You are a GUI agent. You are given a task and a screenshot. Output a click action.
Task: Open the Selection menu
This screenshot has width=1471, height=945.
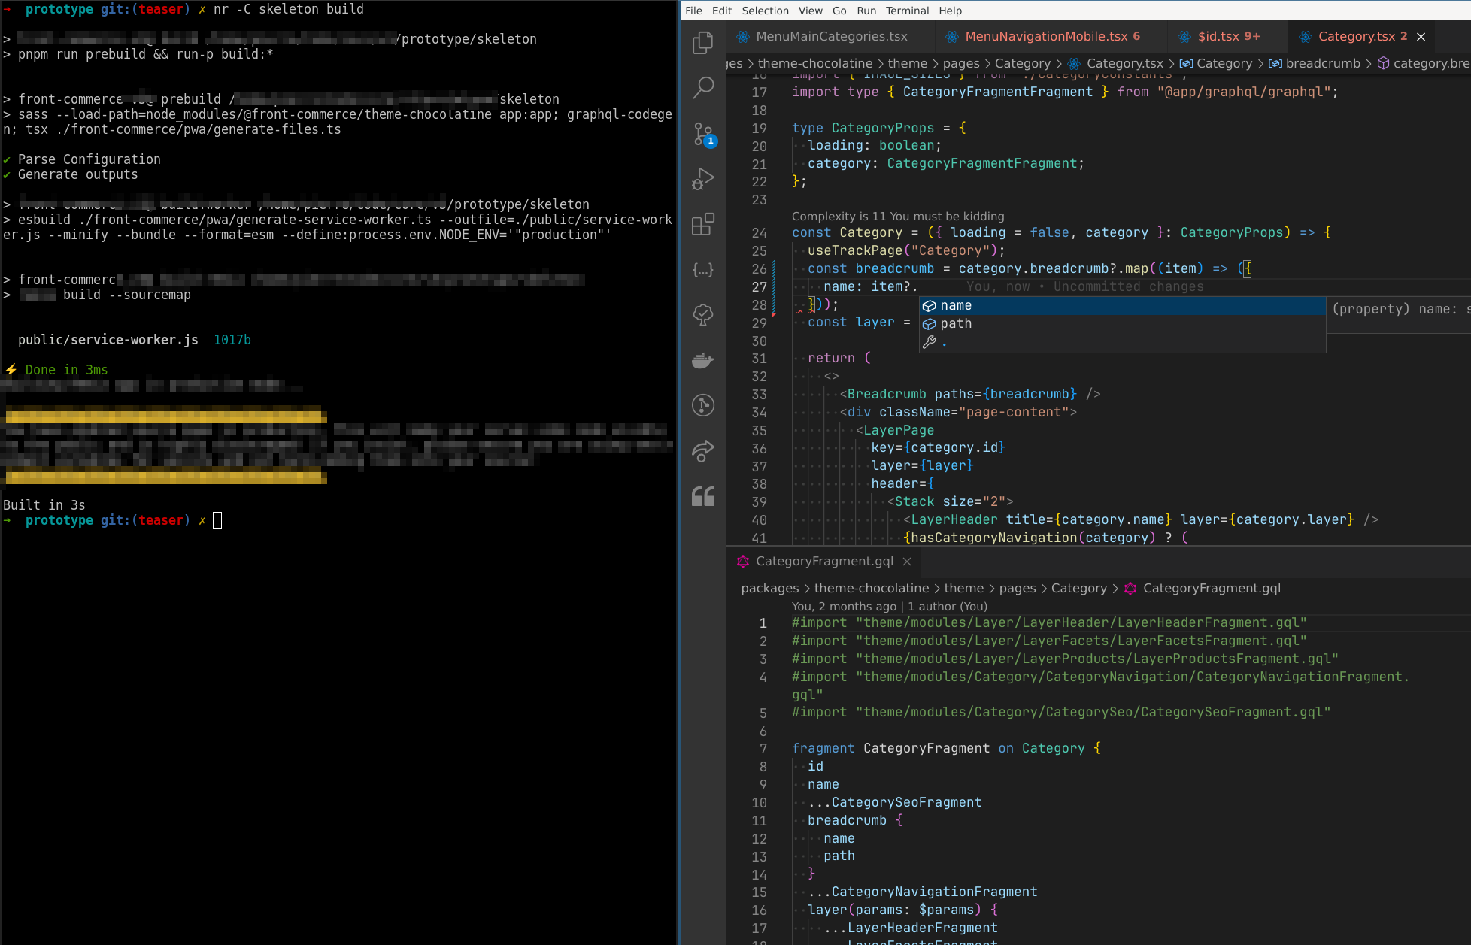point(765,11)
